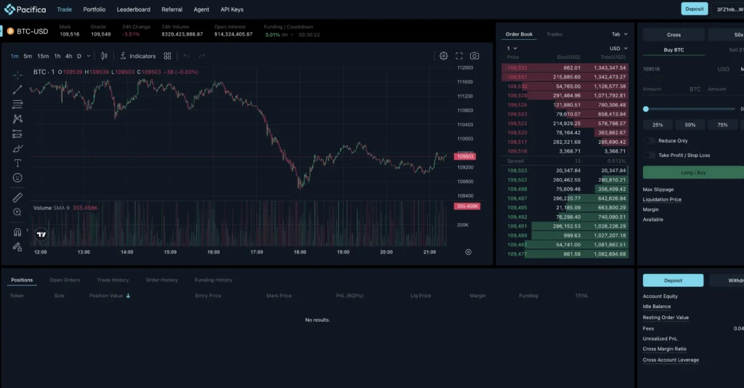This screenshot has width=744, height=388.
Task: Toggle the magnet mode tool
Action: (x=17, y=233)
